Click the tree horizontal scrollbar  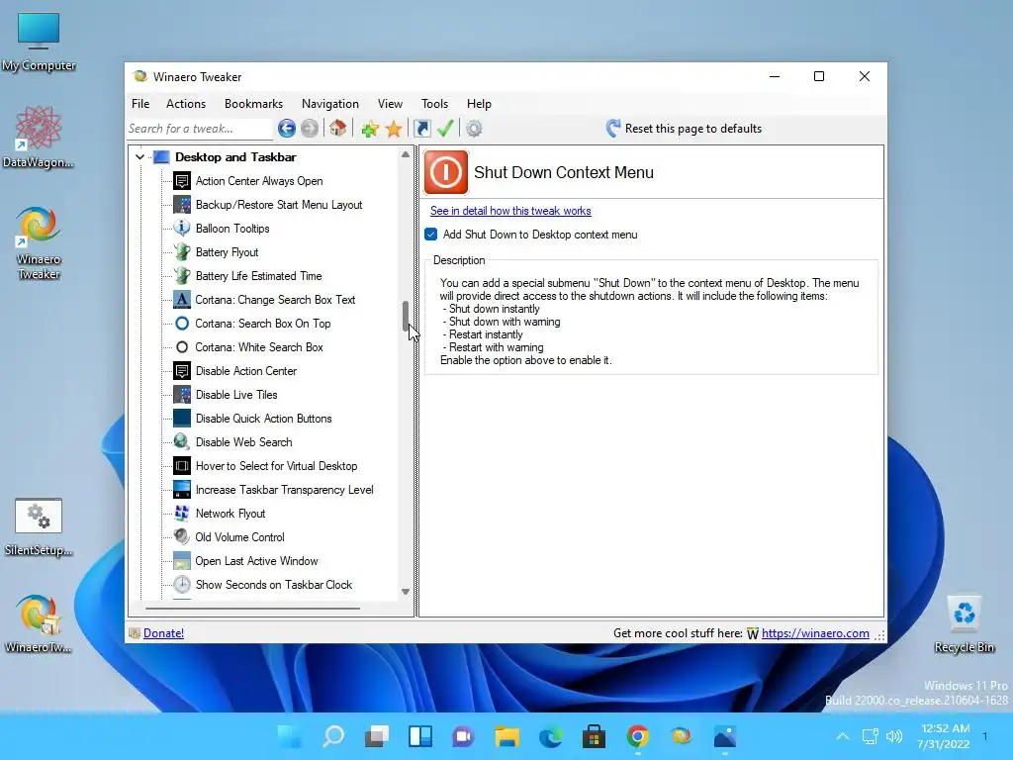tap(252, 609)
